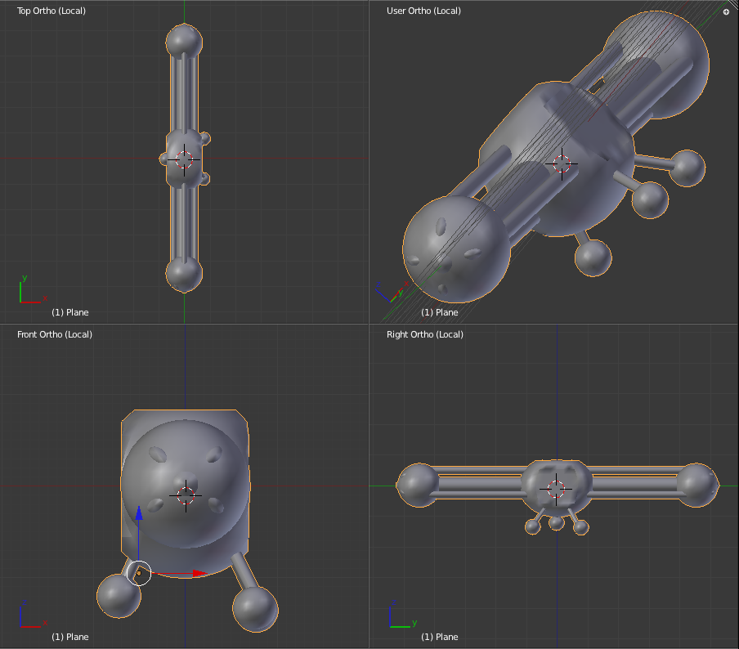Click the "Right Ortho (Local)" view label

(x=425, y=334)
